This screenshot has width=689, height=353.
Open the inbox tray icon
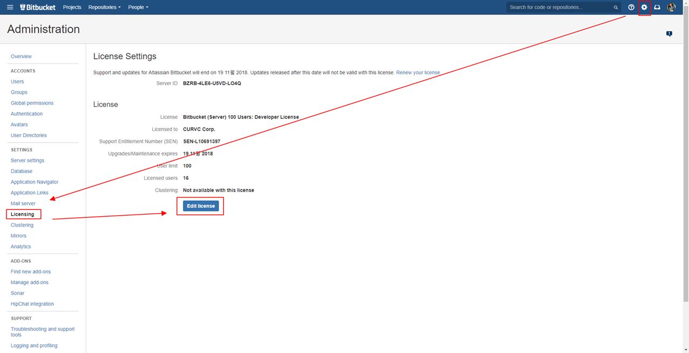click(x=657, y=8)
